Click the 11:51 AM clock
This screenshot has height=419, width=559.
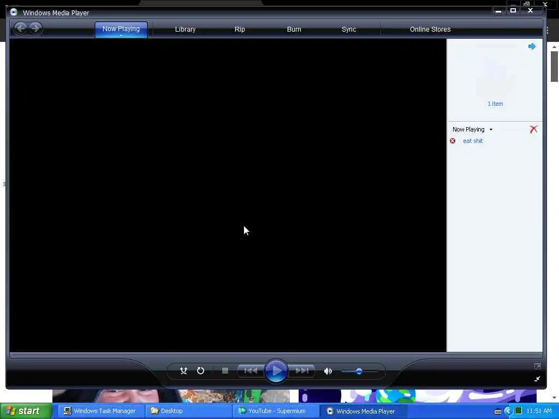point(539,411)
